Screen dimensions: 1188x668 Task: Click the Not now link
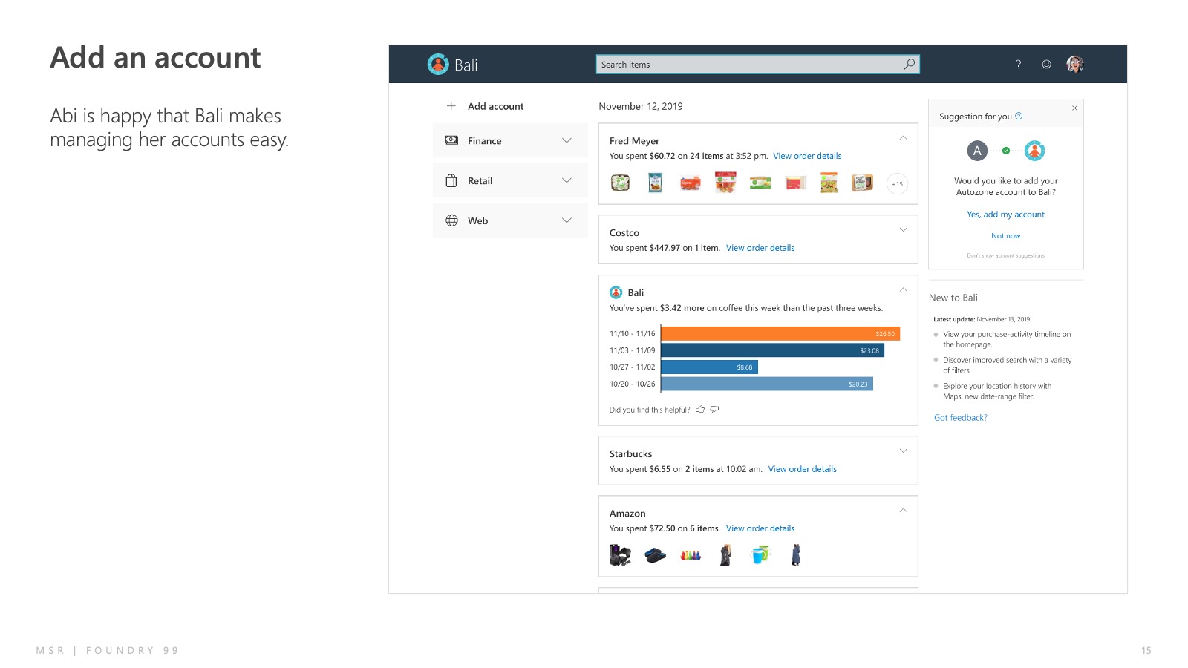click(1005, 236)
